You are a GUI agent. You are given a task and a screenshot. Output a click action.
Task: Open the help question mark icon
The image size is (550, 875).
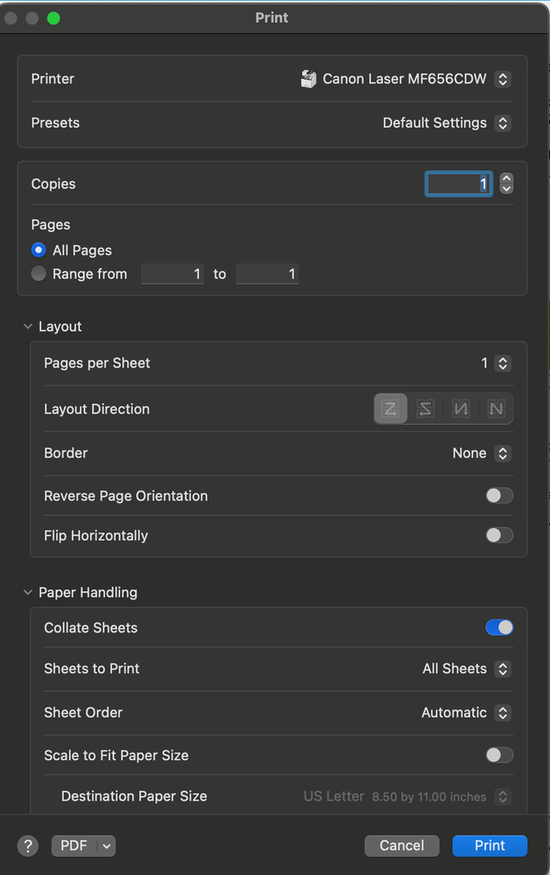pos(27,845)
